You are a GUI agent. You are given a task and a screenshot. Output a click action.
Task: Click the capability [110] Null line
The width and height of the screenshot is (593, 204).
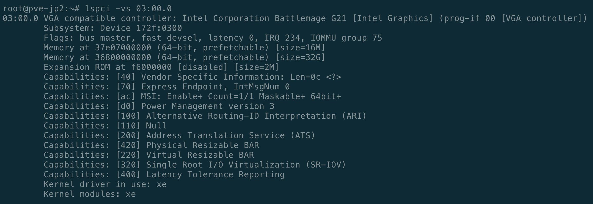[x=141, y=126]
